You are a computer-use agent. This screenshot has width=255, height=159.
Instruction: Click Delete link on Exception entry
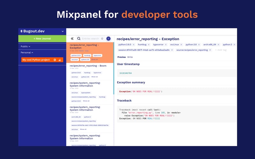point(81,51)
